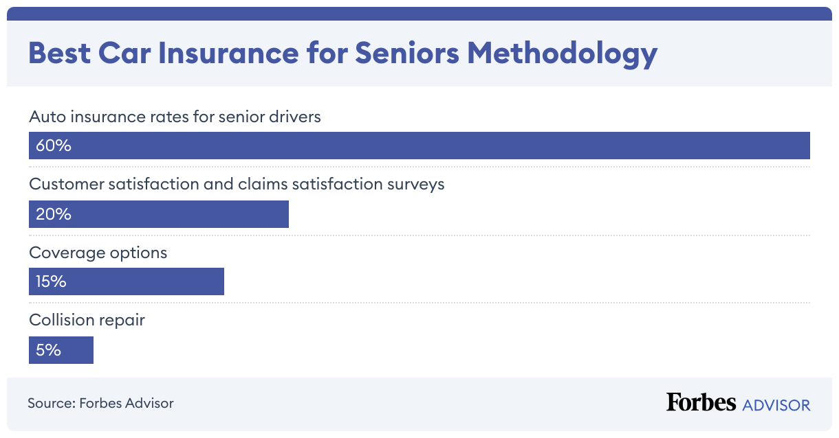This screenshot has height=438, width=839.
Task: Click the Forbes wordmark in the logo
Action: [x=701, y=402]
